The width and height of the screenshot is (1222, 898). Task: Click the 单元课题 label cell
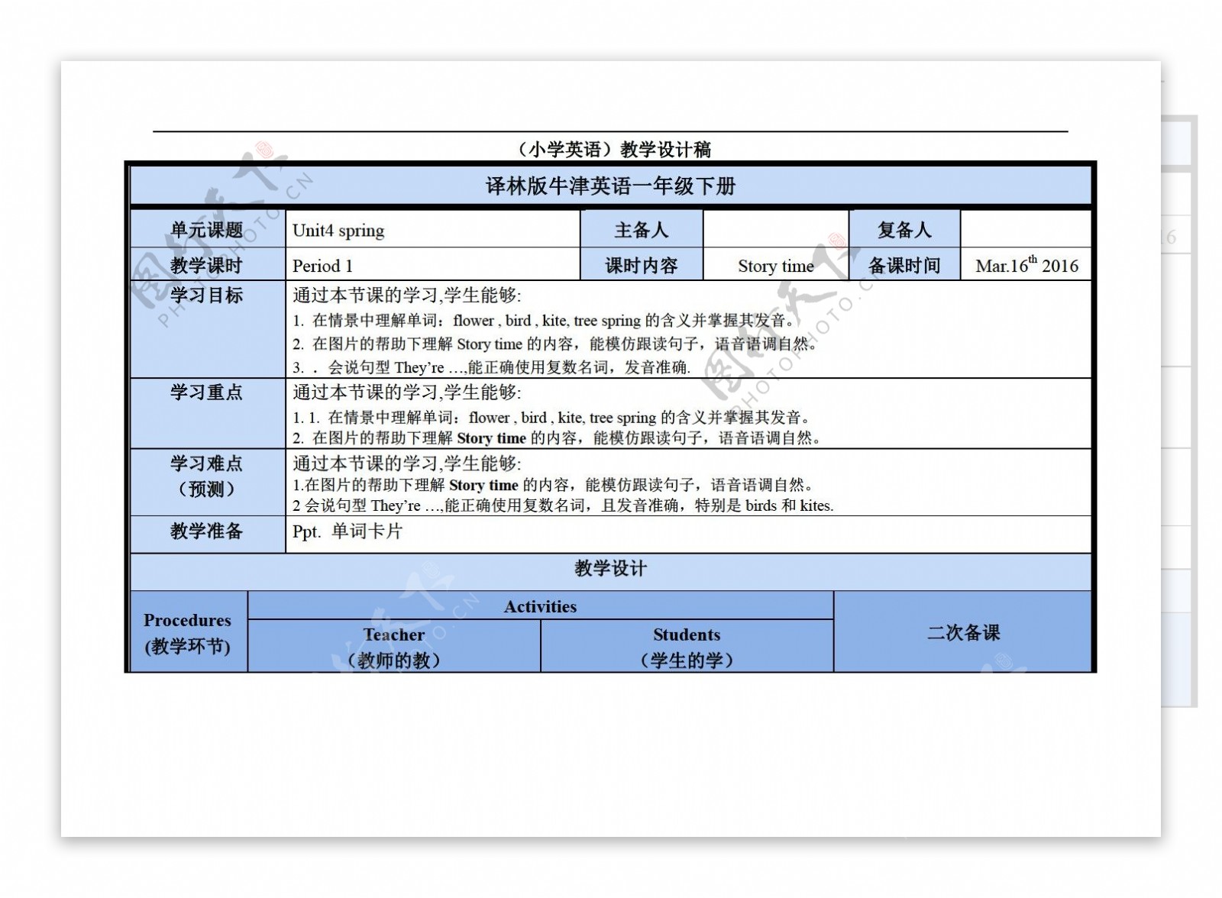(207, 229)
